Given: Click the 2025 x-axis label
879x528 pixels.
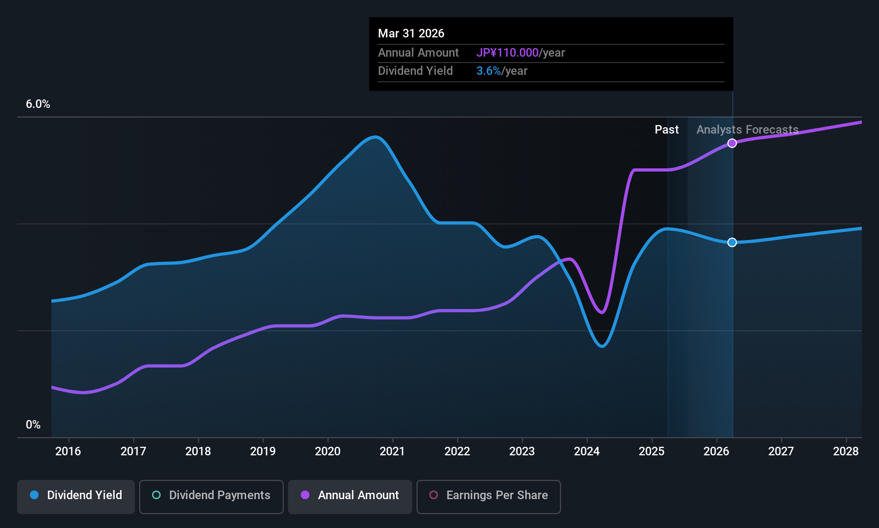Looking at the screenshot, I should [651, 452].
